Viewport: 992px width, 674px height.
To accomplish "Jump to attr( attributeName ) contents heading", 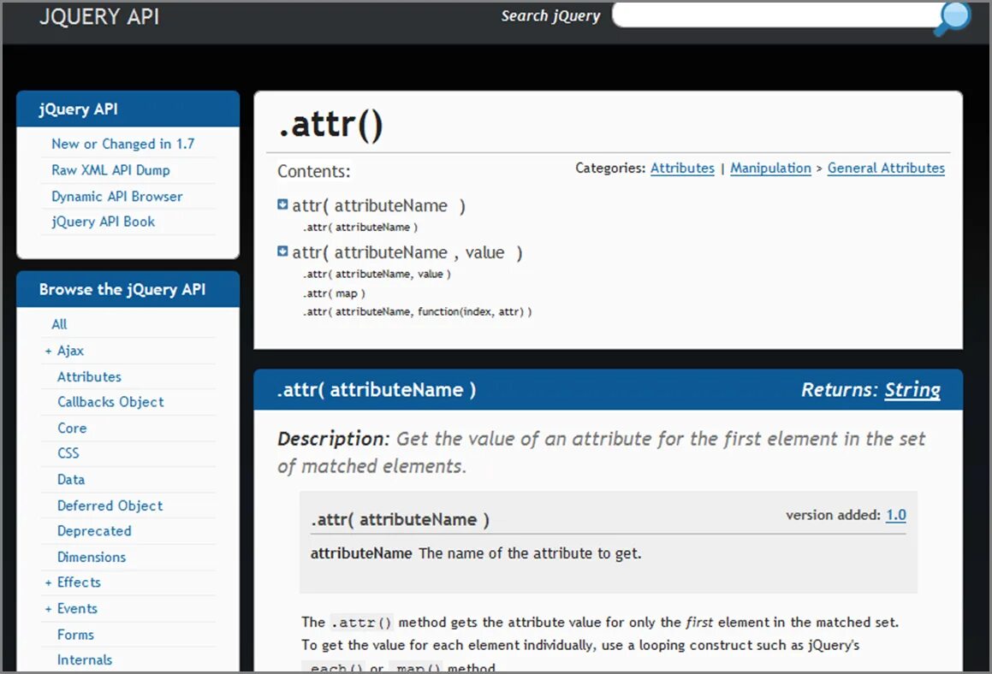I will coord(378,205).
